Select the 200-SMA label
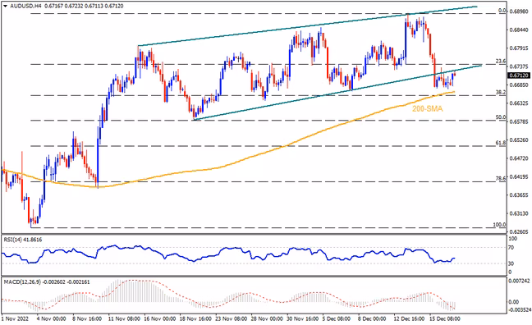 tap(428, 109)
